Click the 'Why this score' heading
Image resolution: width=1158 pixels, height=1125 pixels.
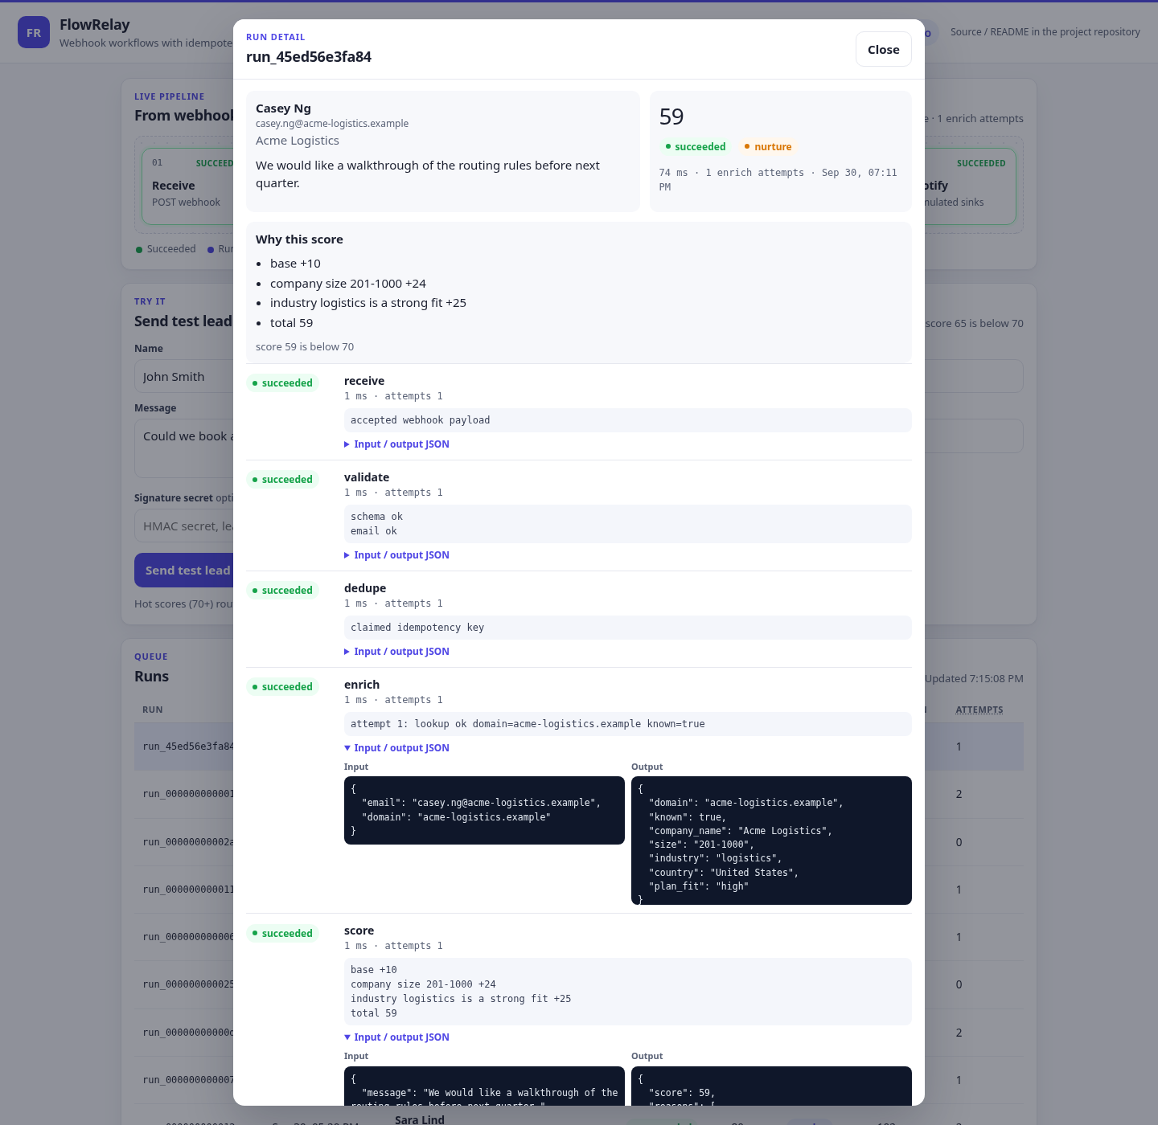point(299,239)
